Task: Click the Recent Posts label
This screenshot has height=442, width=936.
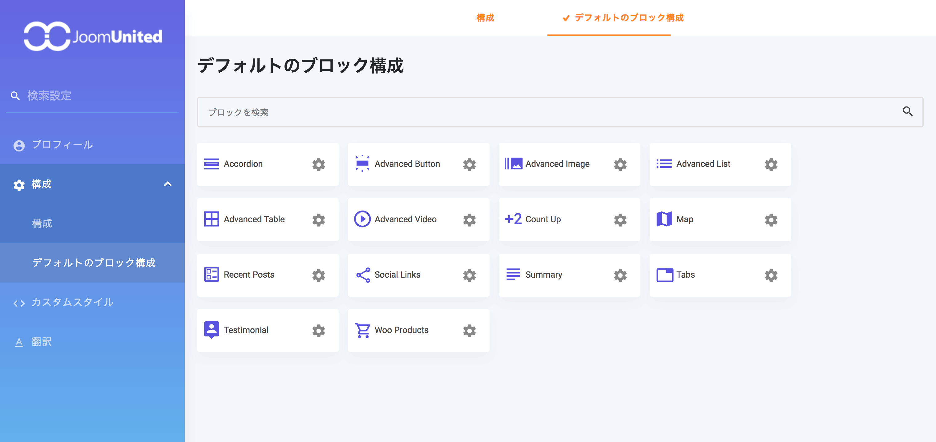Action: pyautogui.click(x=249, y=275)
